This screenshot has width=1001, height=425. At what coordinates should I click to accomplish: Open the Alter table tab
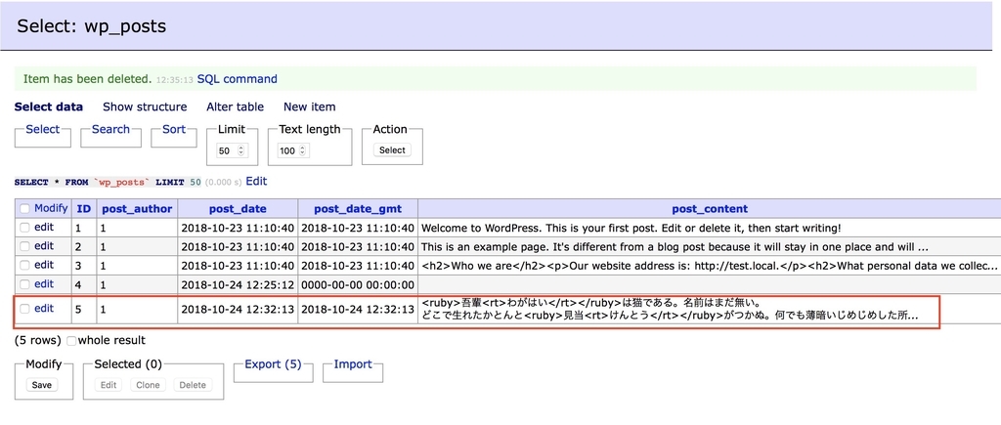[235, 106]
